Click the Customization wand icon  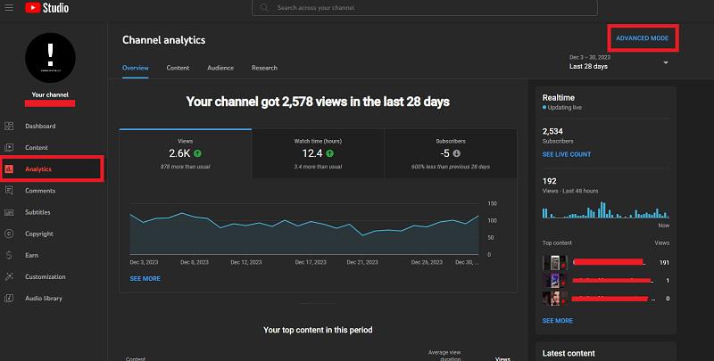coord(9,276)
